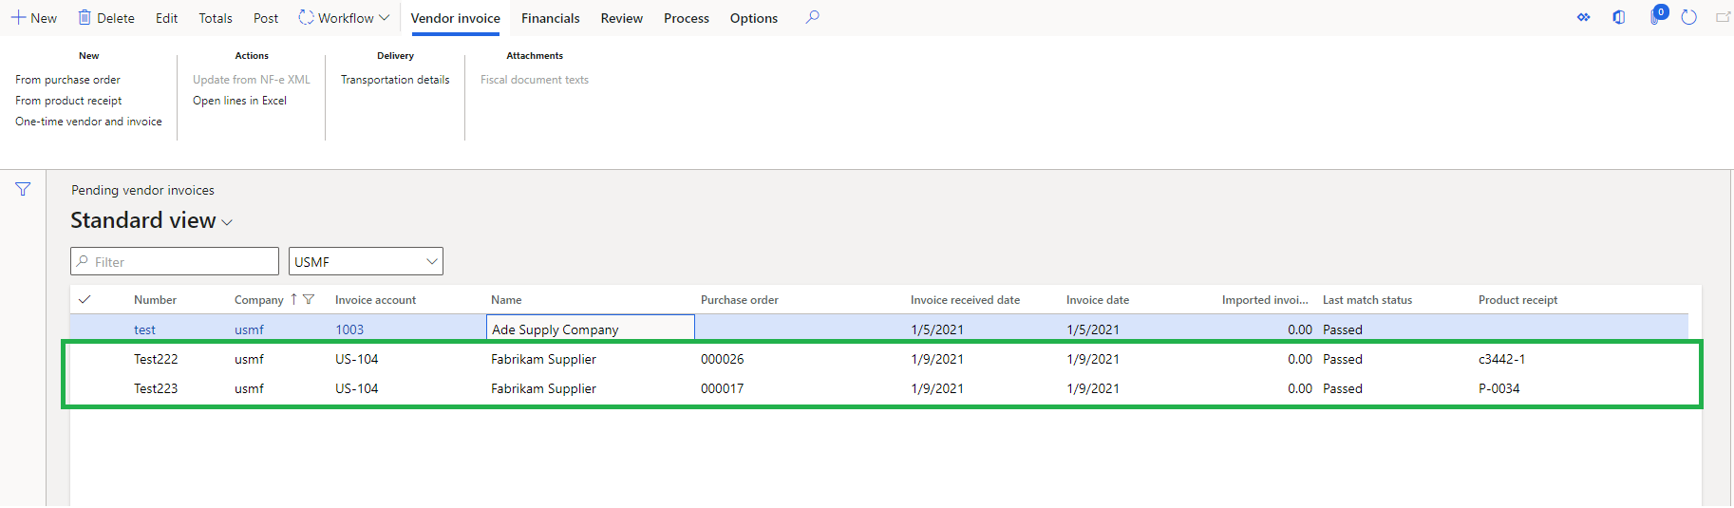Open the Office integration icon

(1619, 17)
